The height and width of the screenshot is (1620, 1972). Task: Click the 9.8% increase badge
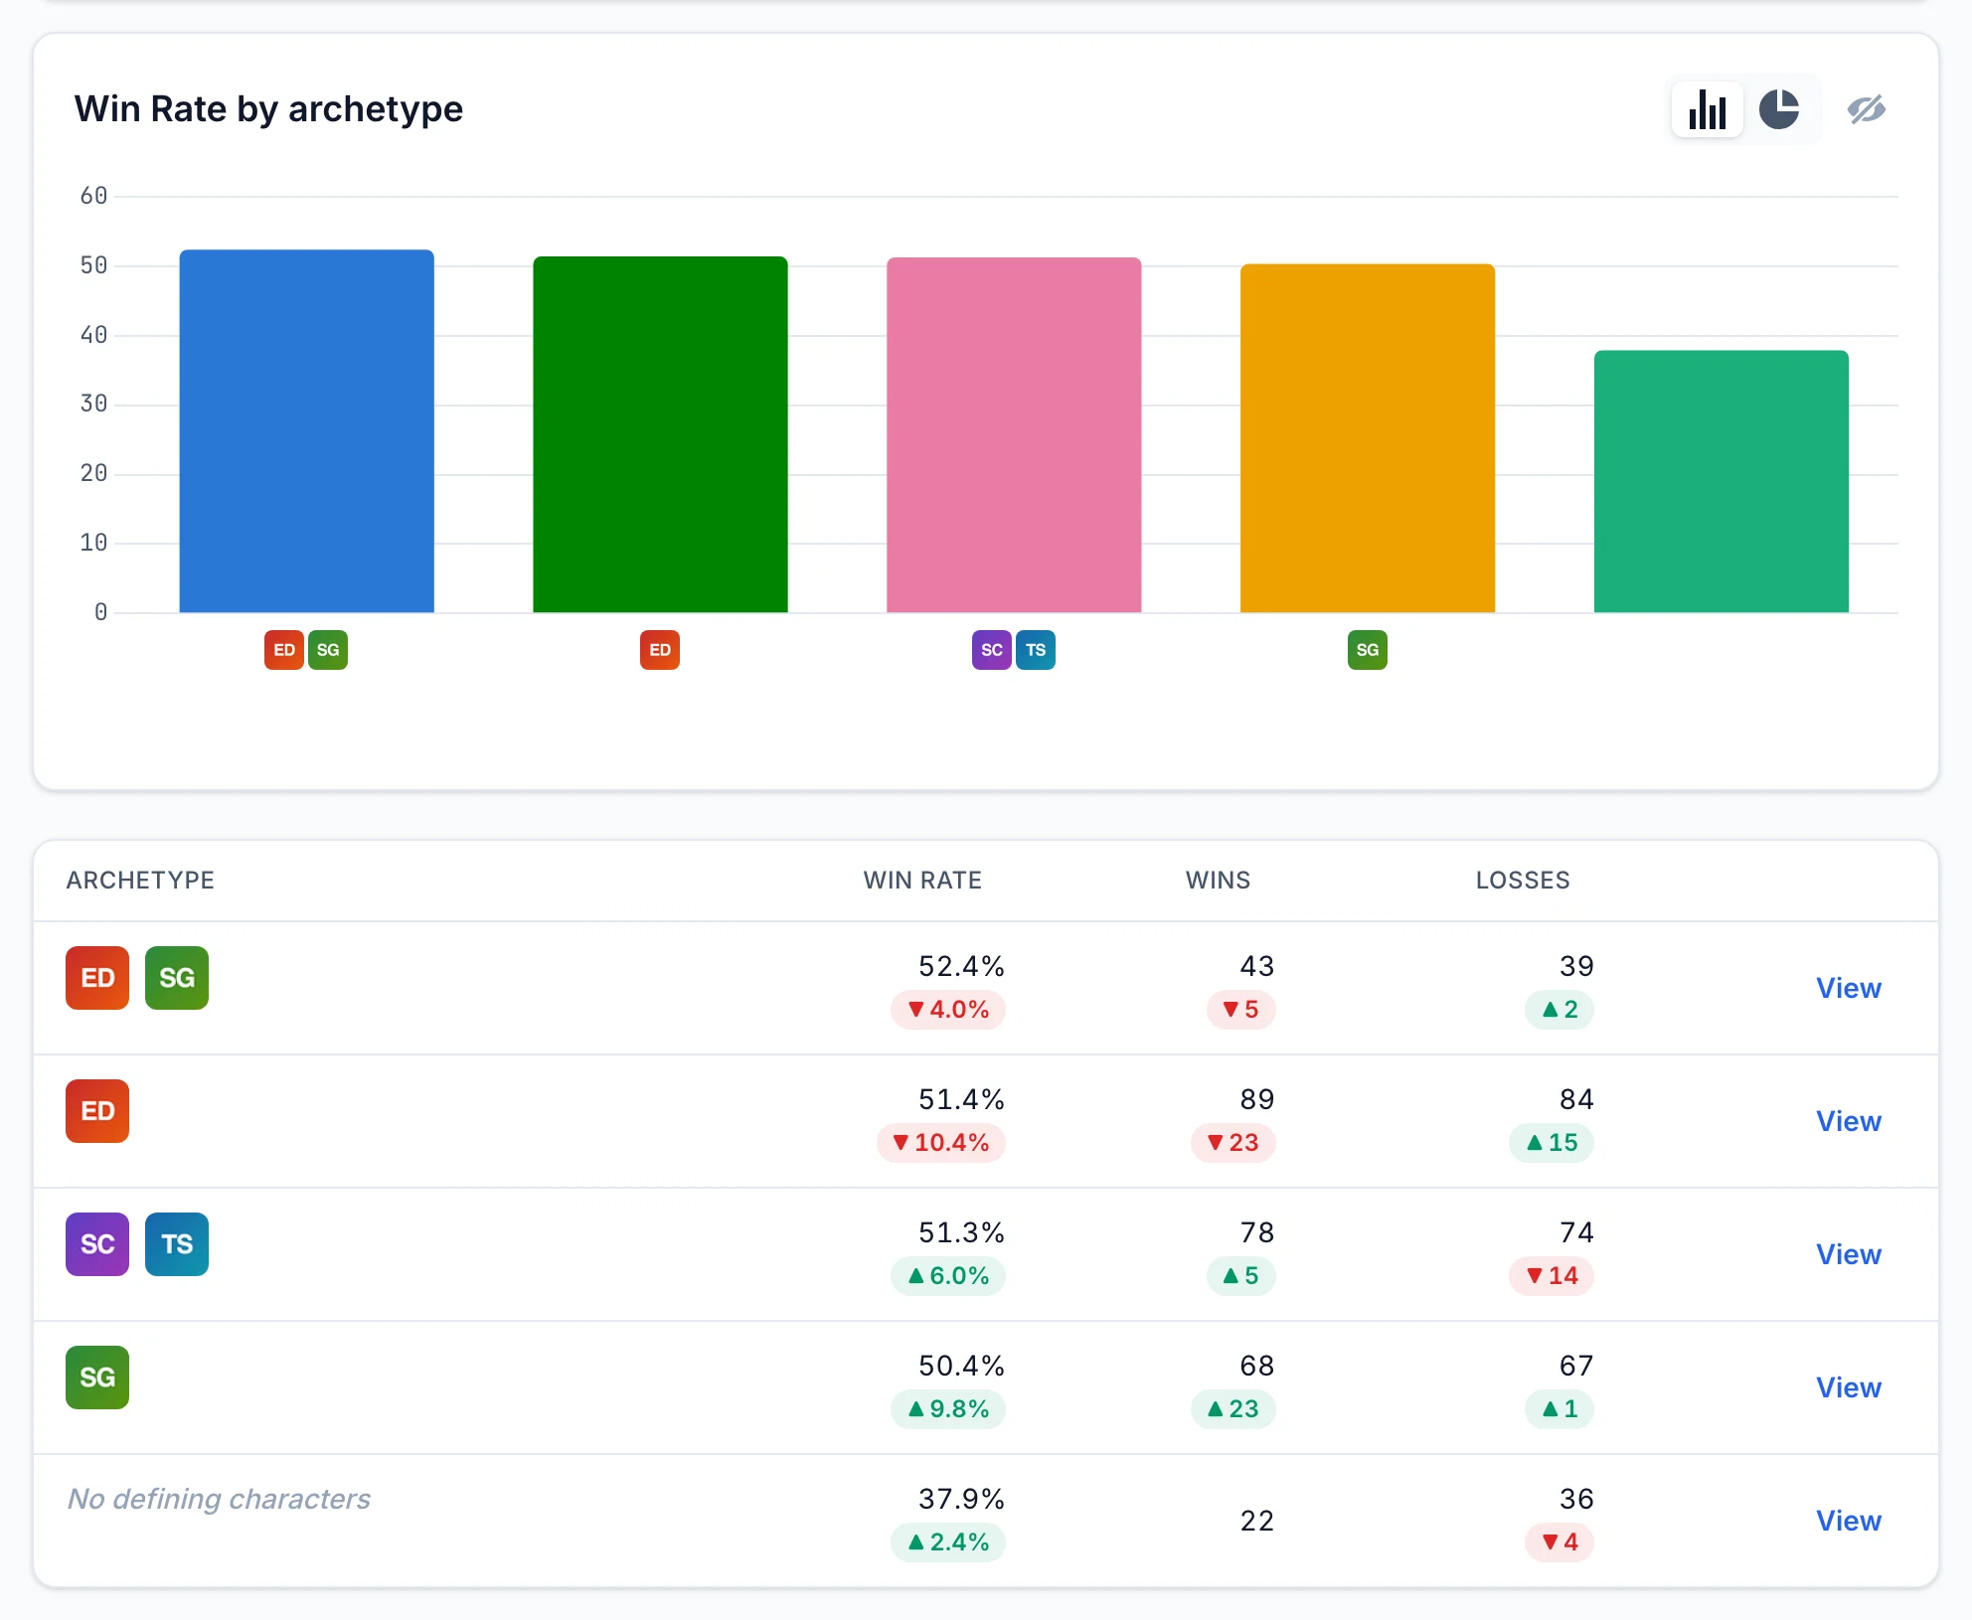948,1409
